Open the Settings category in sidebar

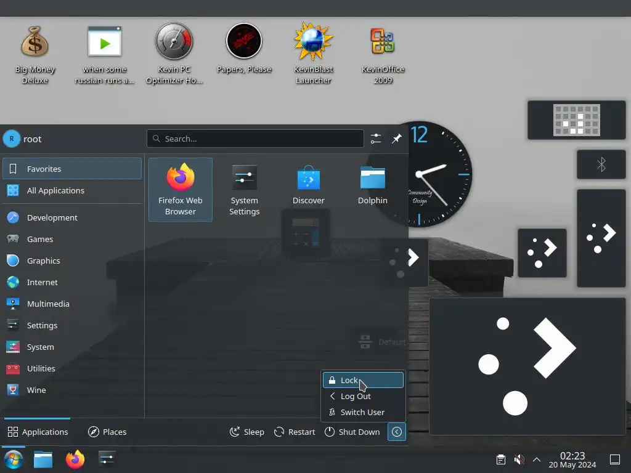coord(72,325)
